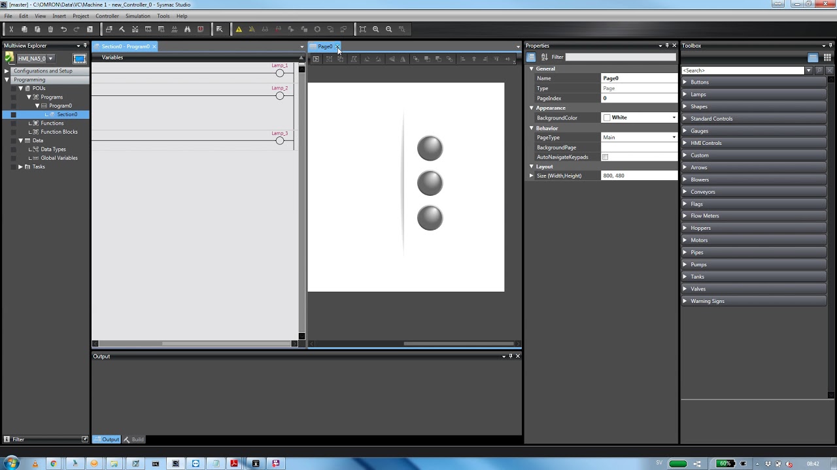Click the red error icon in toolbar
Image resolution: width=837 pixels, height=470 pixels.
point(200,29)
